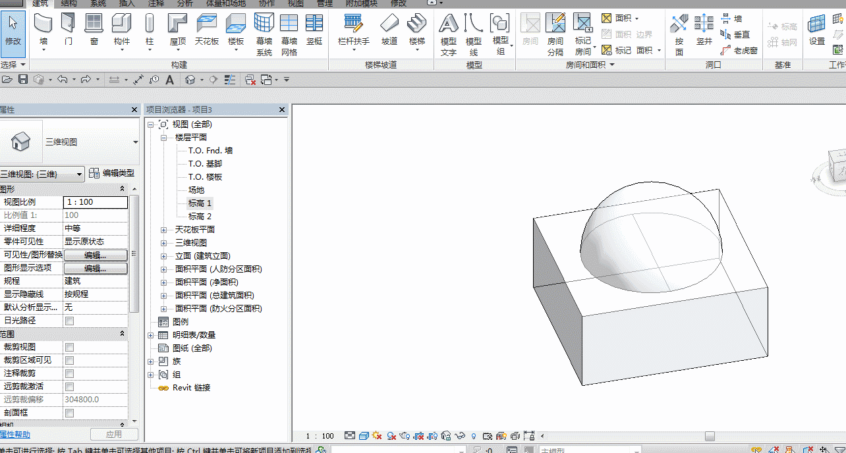The width and height of the screenshot is (846, 453).
Task: Select the 柱 (Column) tool
Action: click(150, 33)
